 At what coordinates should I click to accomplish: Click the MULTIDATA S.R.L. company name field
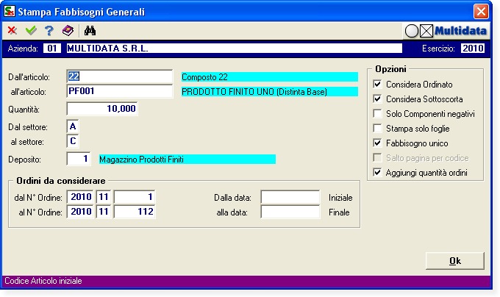235,49
